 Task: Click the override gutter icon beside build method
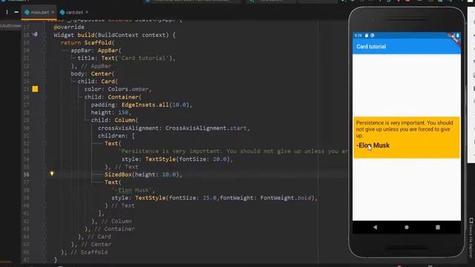35,34
